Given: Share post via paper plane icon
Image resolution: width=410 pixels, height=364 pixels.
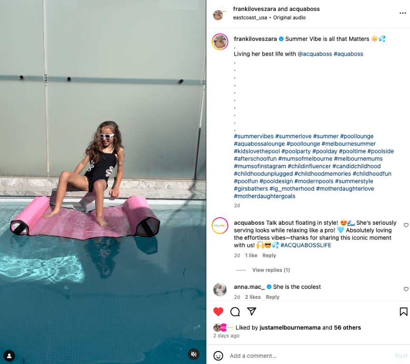Looking at the screenshot, I should [x=252, y=311].
